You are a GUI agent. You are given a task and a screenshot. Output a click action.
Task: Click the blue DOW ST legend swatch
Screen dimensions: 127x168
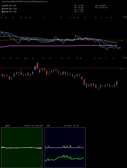pos(3,6)
